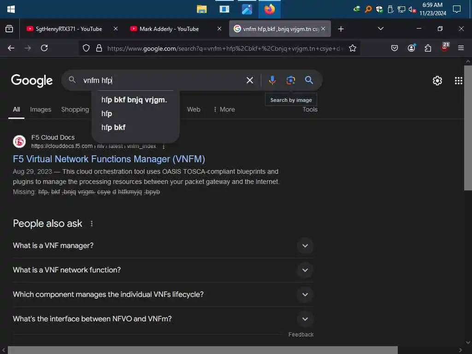Close the SgtHenryRTX371 YouTube tab
472x354 pixels.
click(x=116, y=29)
